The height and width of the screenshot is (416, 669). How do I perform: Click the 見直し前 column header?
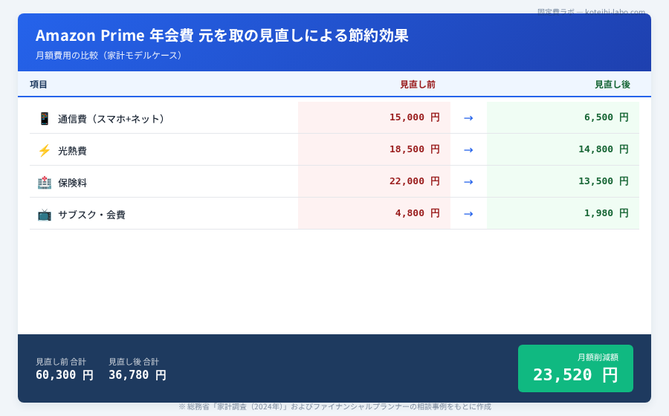pos(418,85)
